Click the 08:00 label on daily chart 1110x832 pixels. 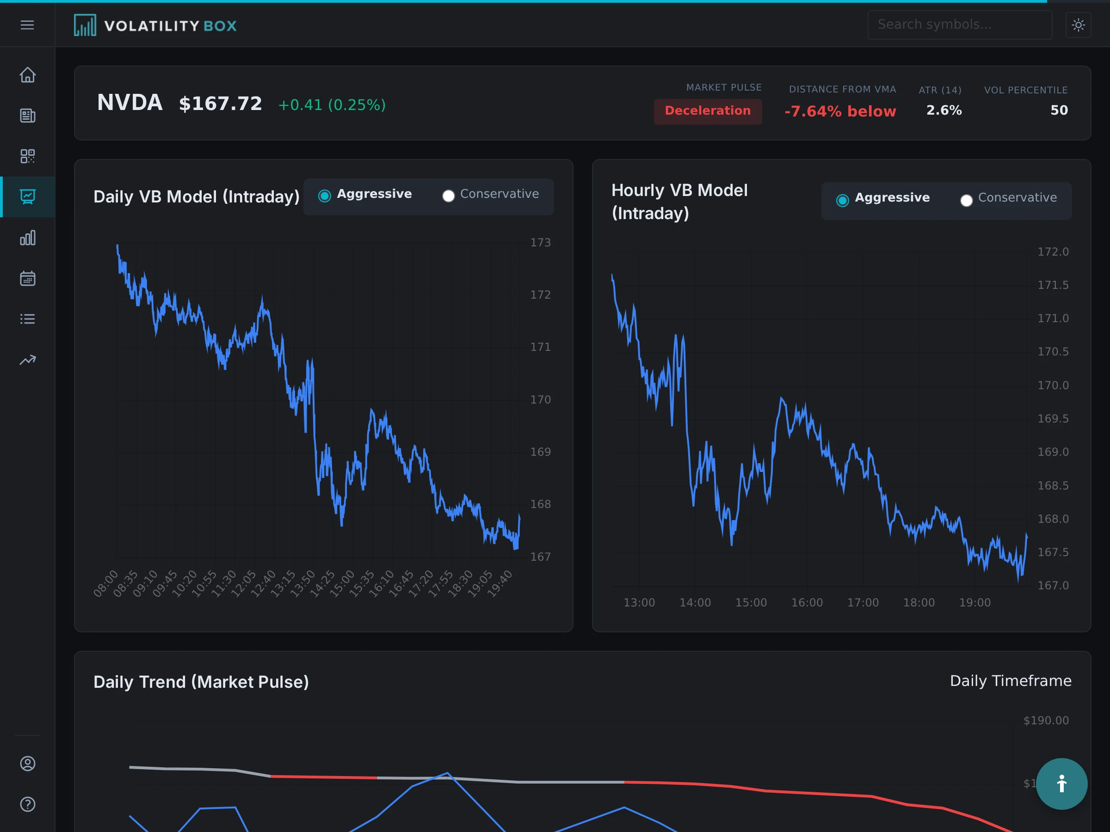[106, 583]
